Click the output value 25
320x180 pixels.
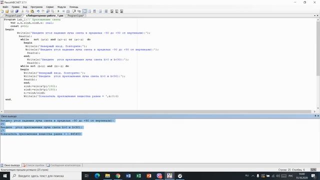[x=2, y=124]
